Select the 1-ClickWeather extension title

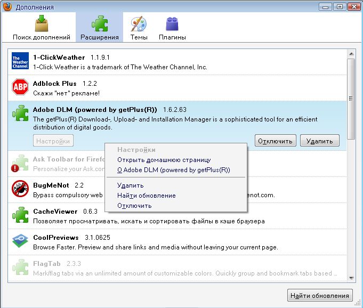59,58
